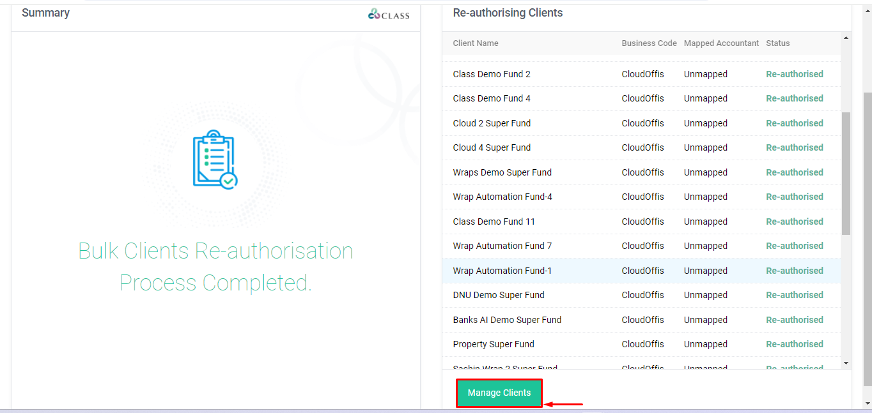Click the Bulk Clients Re-authorisation completed message

coord(215,267)
